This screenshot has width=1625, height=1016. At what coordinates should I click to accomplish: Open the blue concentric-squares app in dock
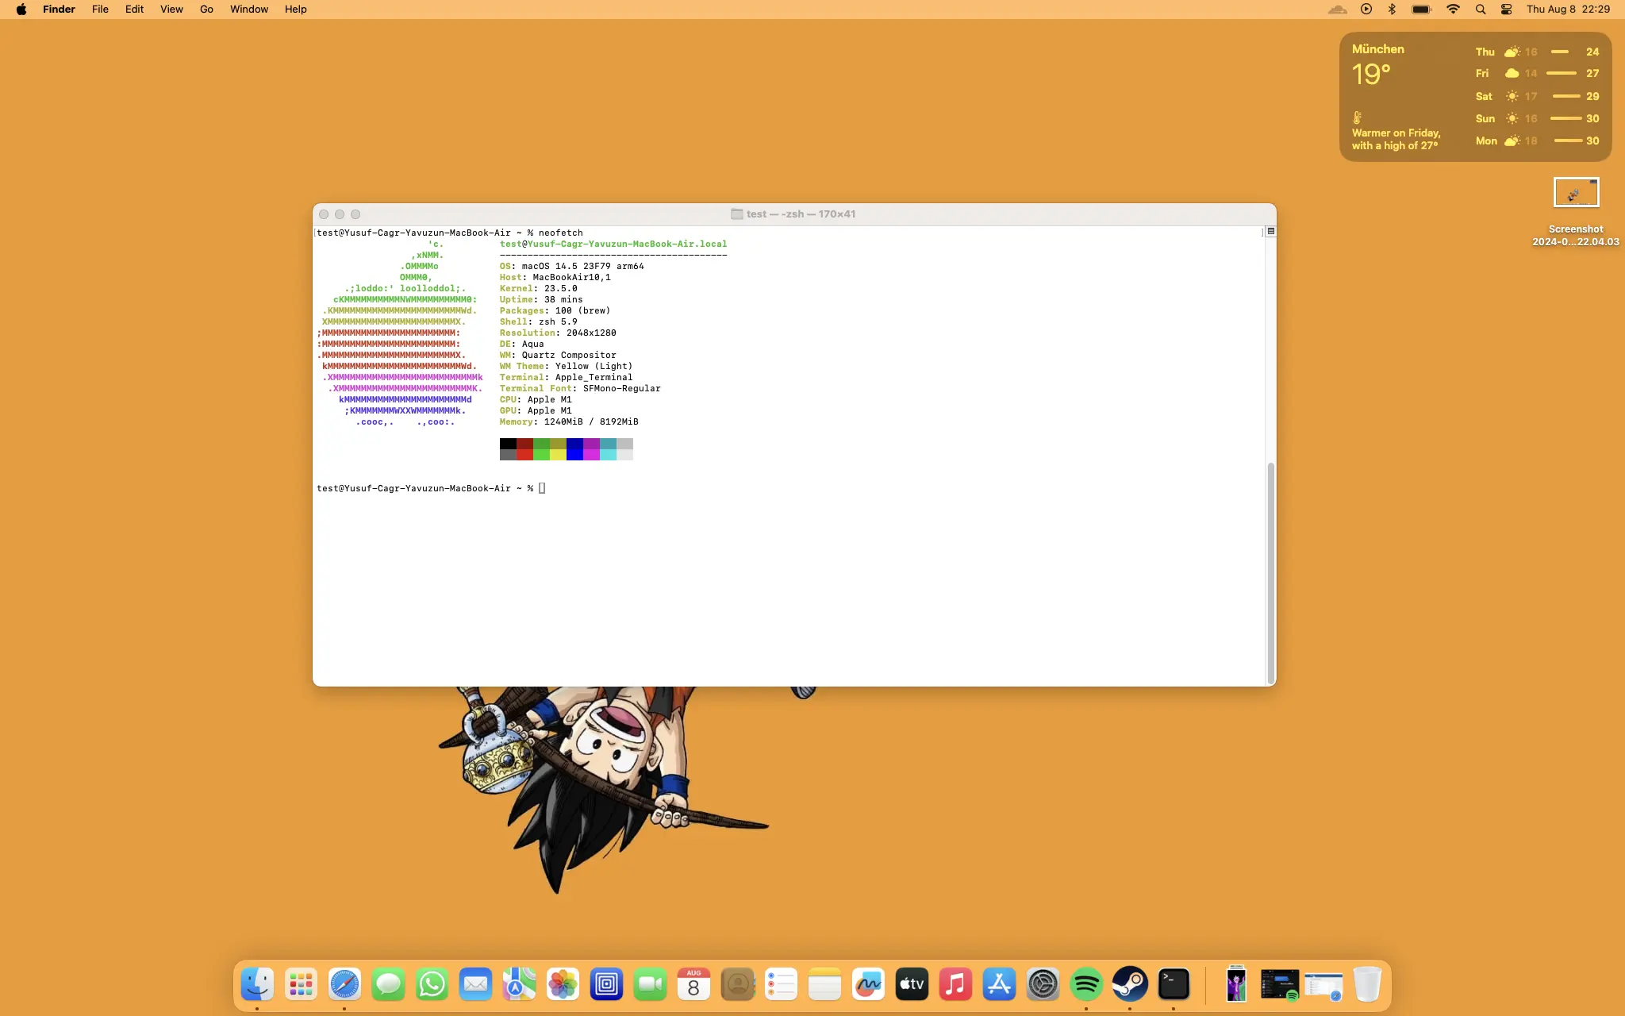pos(606,984)
